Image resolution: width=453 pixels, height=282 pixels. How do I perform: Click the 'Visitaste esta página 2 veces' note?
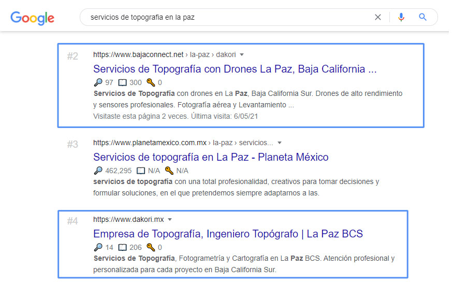pyautogui.click(x=176, y=116)
